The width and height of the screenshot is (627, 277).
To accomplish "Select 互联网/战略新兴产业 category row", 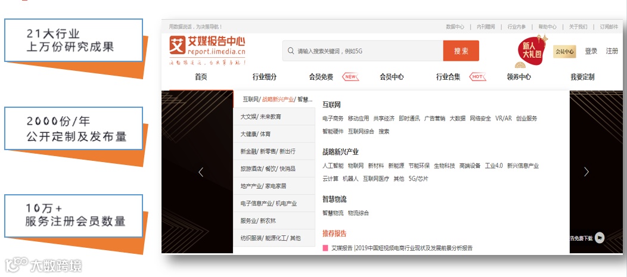I will pyautogui.click(x=274, y=99).
